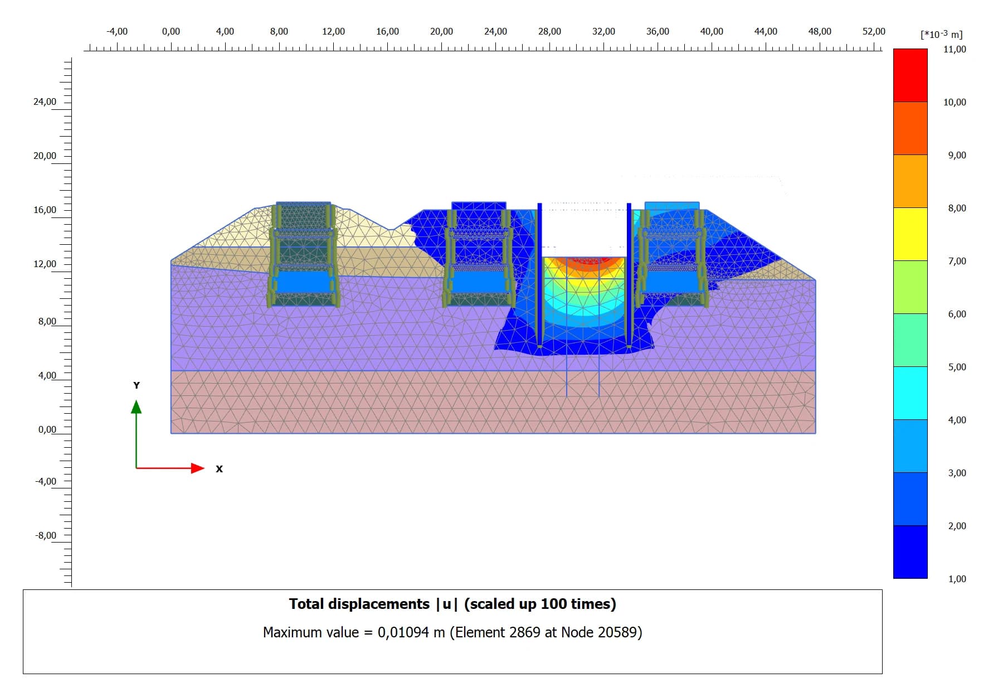Click the 0,00 mark on horizontal ruler

[x=171, y=32]
